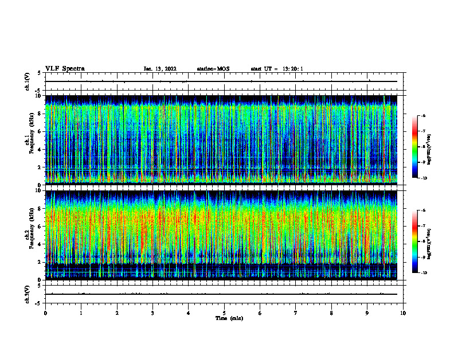Click the "ch.1(V)" waveform axis label
Image resolution: width=454 pixels, height=351 pixels.
pyautogui.click(x=28, y=81)
